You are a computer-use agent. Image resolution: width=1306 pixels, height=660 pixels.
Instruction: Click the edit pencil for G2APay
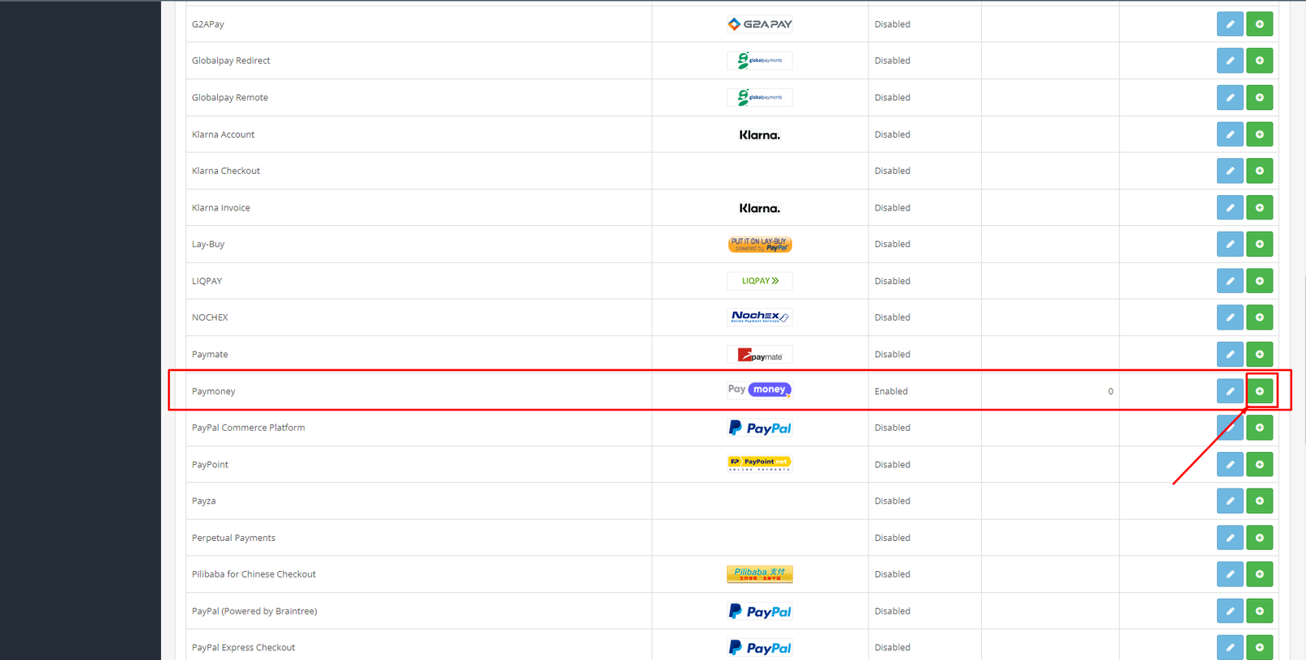tap(1229, 24)
